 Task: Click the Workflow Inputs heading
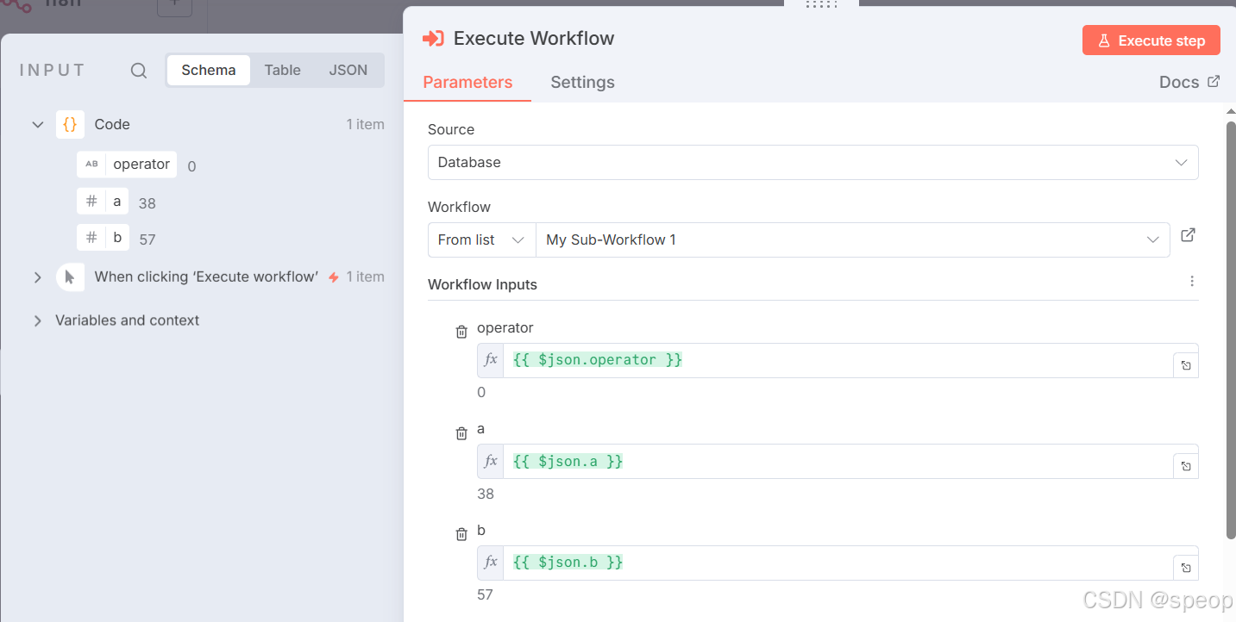[x=482, y=284]
